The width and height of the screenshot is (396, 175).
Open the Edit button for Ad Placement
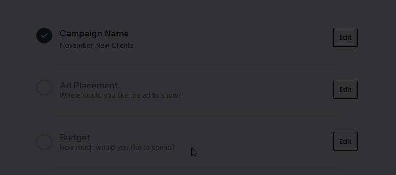coord(345,89)
